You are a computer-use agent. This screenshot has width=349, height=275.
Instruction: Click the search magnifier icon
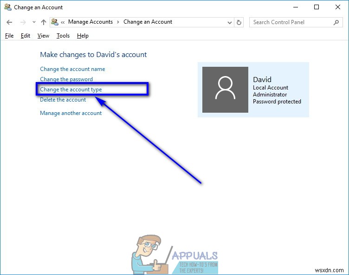click(x=336, y=22)
